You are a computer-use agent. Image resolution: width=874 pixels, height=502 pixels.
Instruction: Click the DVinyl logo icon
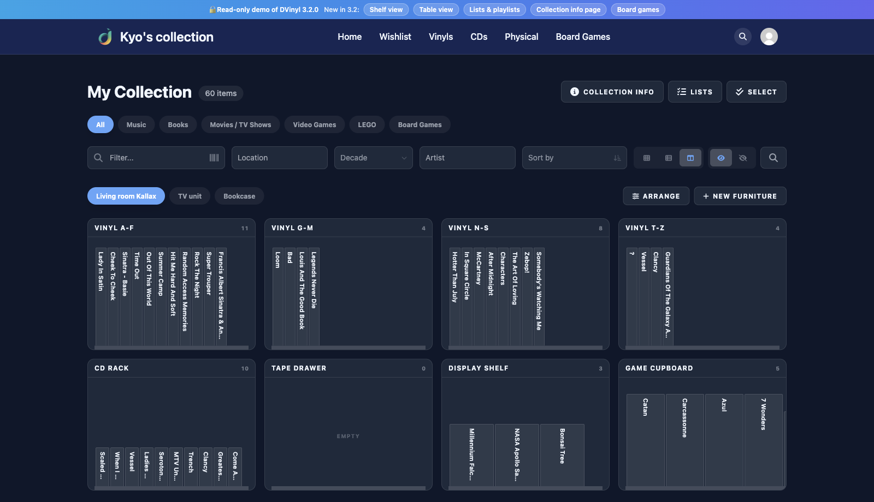[105, 37]
